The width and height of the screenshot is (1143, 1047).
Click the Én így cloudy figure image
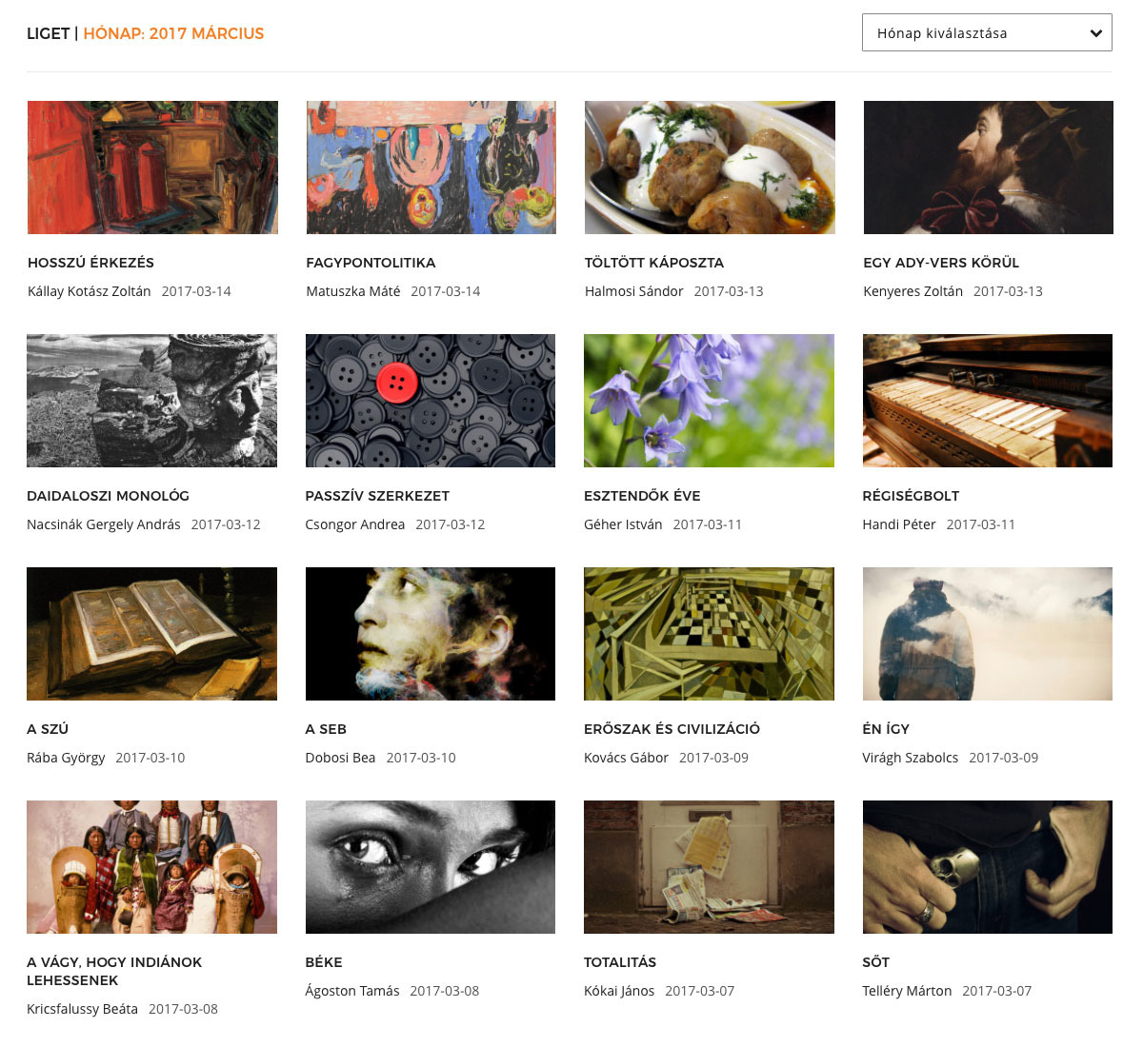[x=988, y=634]
